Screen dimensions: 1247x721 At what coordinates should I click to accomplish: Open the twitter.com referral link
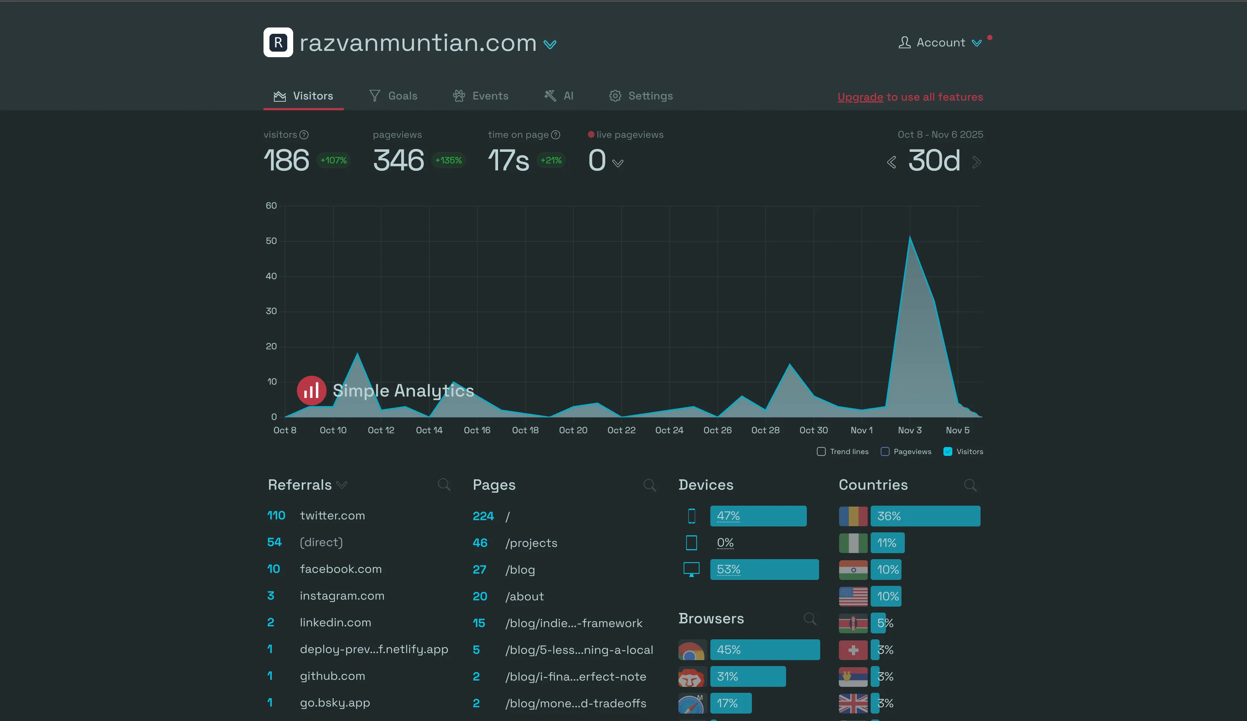coord(332,515)
